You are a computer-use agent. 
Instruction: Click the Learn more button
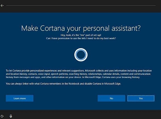(x=20, y=98)
